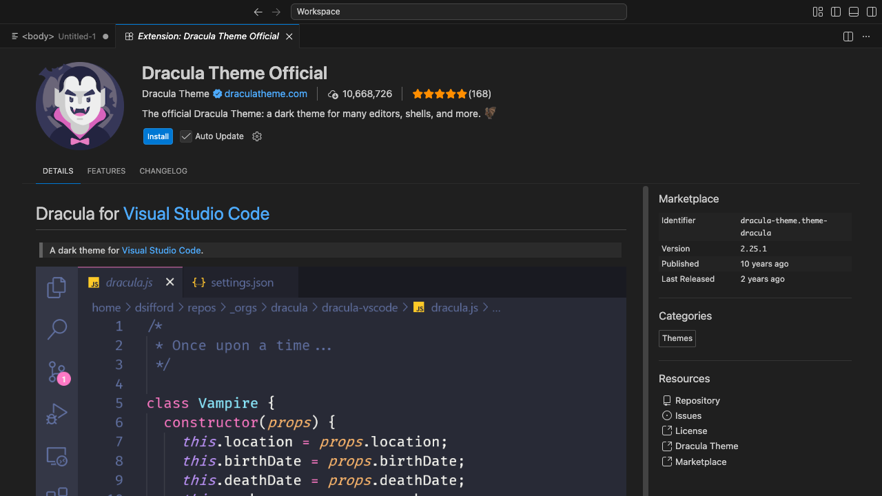The height and width of the screenshot is (496, 882).
Task: Click the Dracula Theme external-link icon
Action: pos(666,446)
